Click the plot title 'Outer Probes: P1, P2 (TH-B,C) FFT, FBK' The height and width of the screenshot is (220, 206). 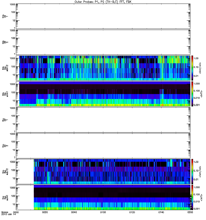[x=103, y=2]
